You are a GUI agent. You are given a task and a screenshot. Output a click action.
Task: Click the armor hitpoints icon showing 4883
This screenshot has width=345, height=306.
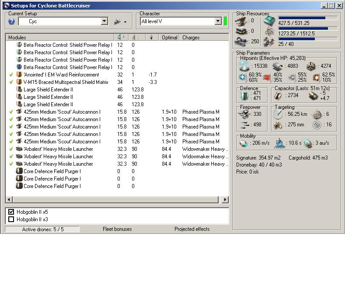coord(277,66)
